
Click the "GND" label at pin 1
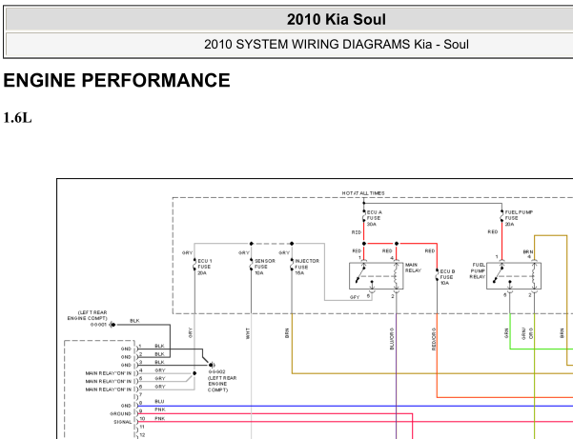pyautogui.click(x=126, y=349)
